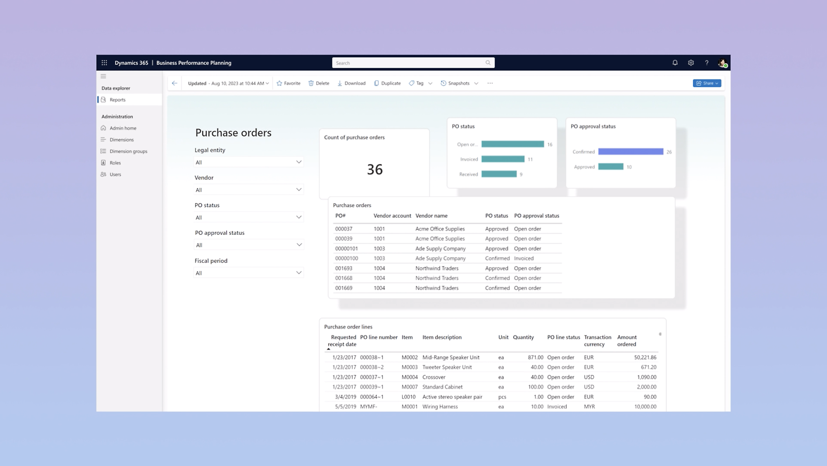Click the more options ellipsis button
The image size is (827, 466).
point(490,83)
